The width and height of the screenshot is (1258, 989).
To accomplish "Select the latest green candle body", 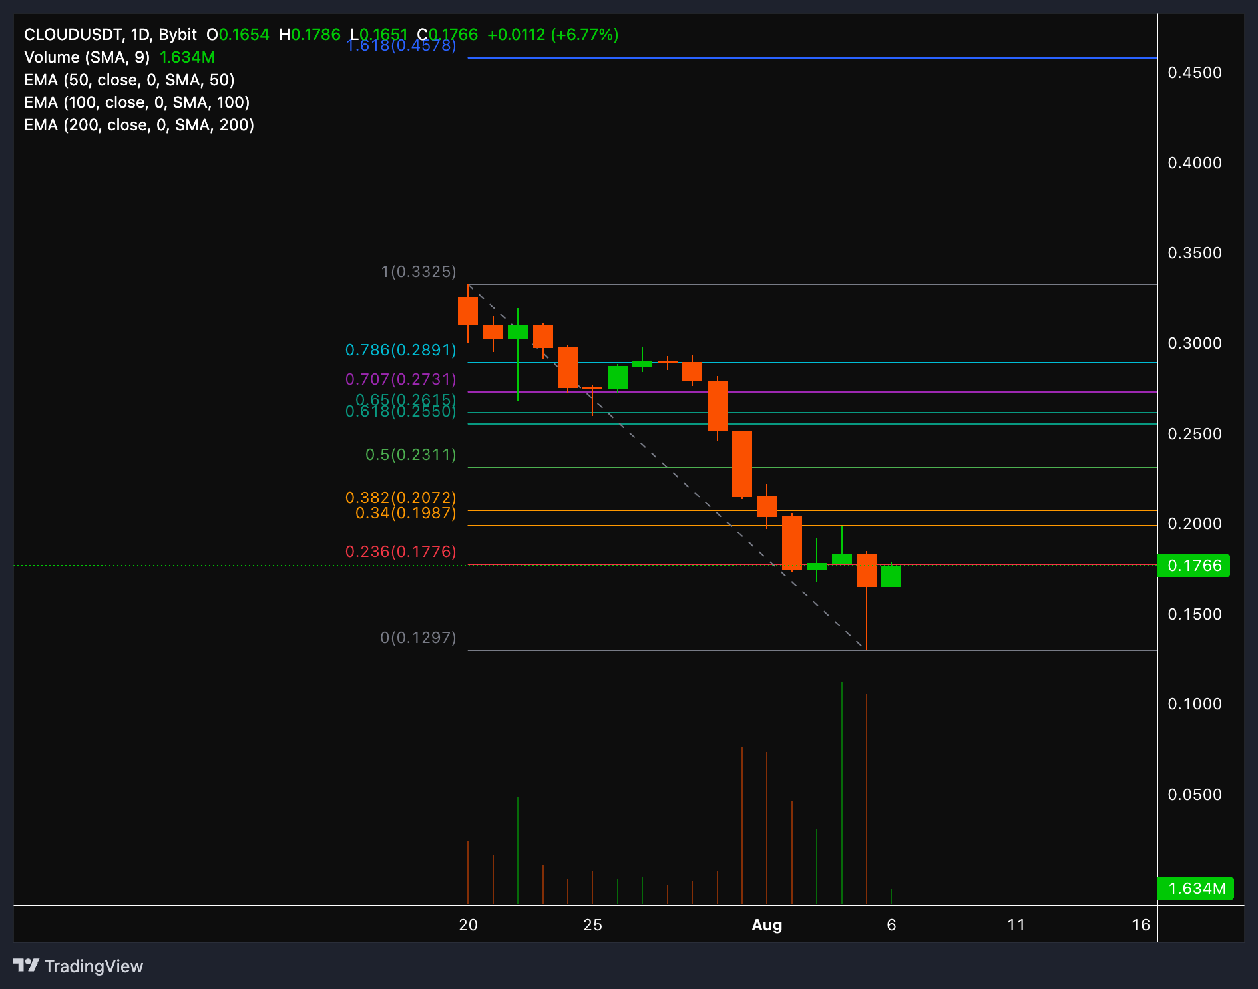I will 891,576.
